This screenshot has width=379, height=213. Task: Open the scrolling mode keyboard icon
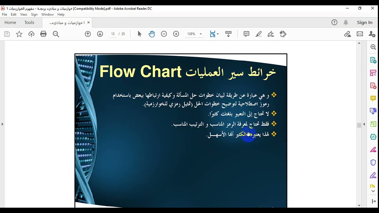tap(228, 34)
